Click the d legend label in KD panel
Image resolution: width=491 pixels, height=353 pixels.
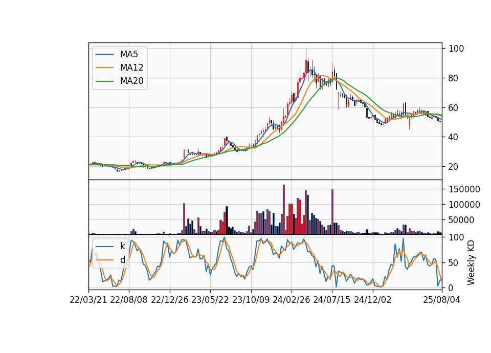122,260
